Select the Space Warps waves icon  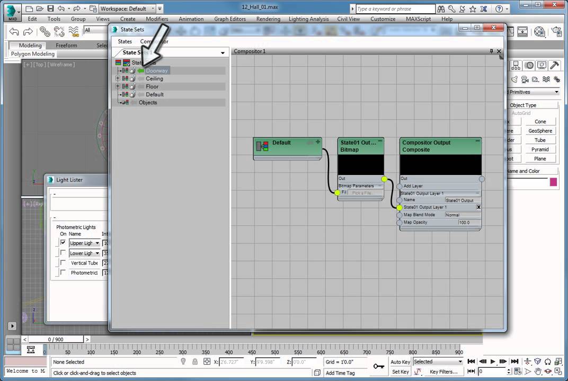pos(546,79)
